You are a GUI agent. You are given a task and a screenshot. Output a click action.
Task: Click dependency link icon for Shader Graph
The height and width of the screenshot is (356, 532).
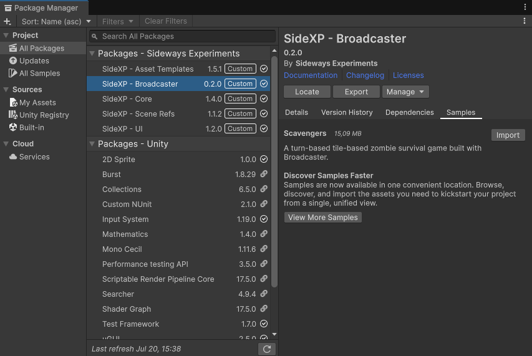[264, 308]
